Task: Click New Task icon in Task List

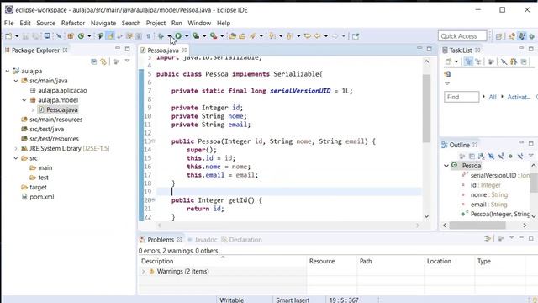Action: click(448, 61)
